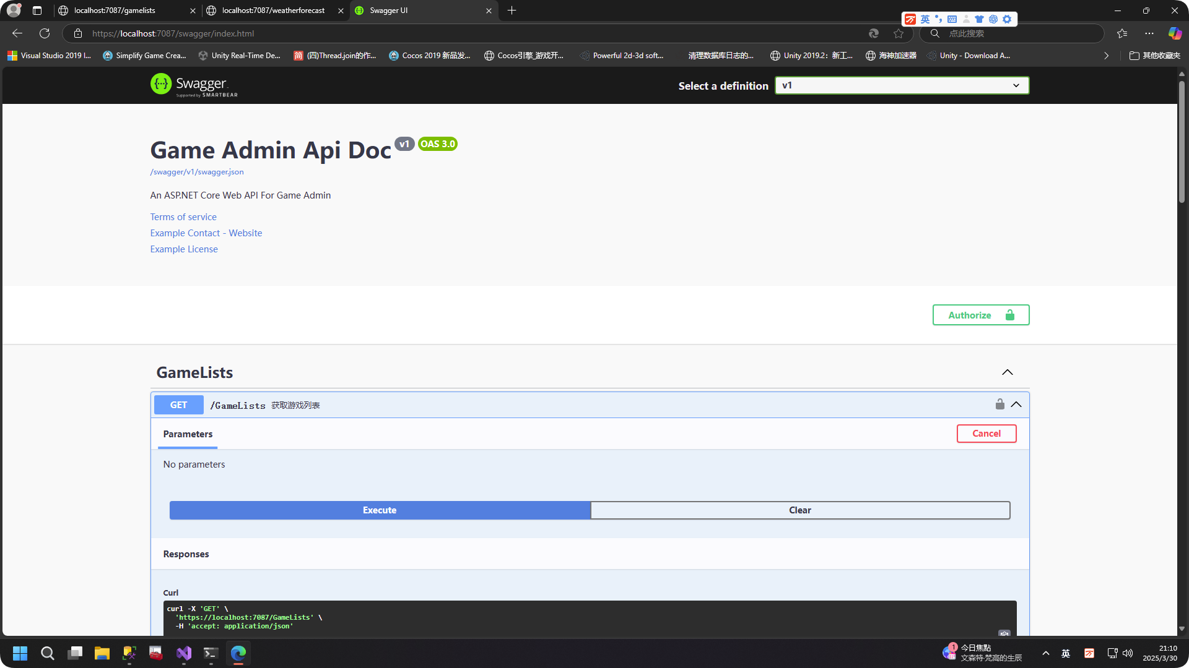Open the browser settings ellipsis menu

point(1149,33)
